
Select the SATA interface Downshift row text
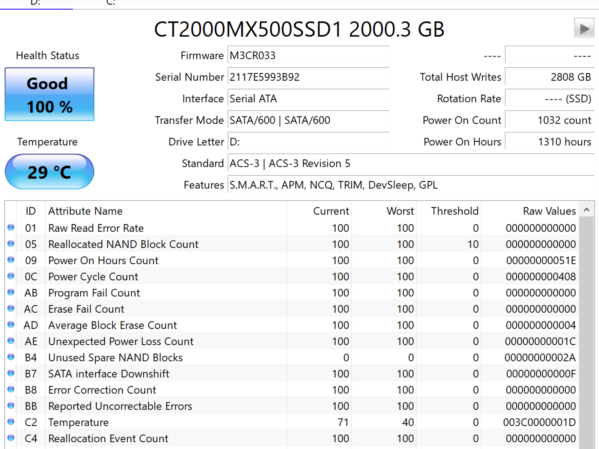[109, 374]
